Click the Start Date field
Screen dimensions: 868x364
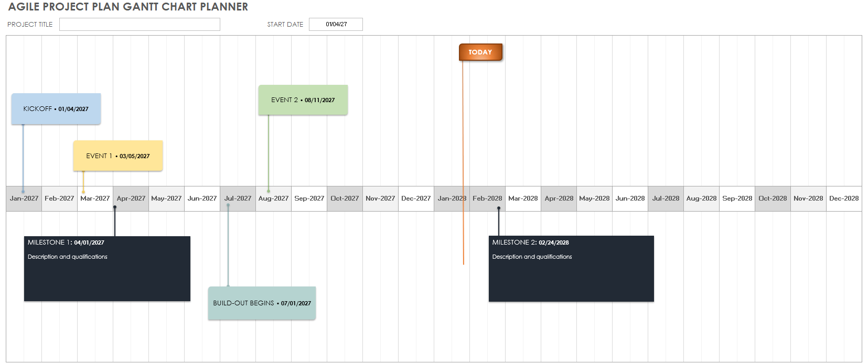pos(336,25)
